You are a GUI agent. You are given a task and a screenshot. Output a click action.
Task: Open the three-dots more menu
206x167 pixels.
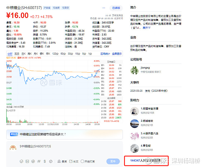click(104, 8)
